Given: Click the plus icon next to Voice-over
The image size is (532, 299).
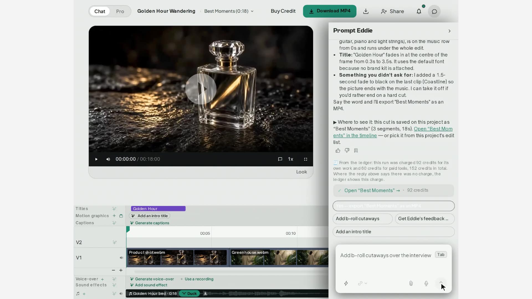Looking at the screenshot, I should click(103, 279).
